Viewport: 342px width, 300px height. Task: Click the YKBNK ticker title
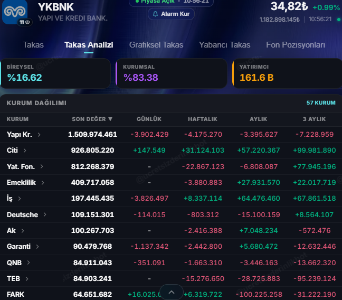(x=56, y=7)
